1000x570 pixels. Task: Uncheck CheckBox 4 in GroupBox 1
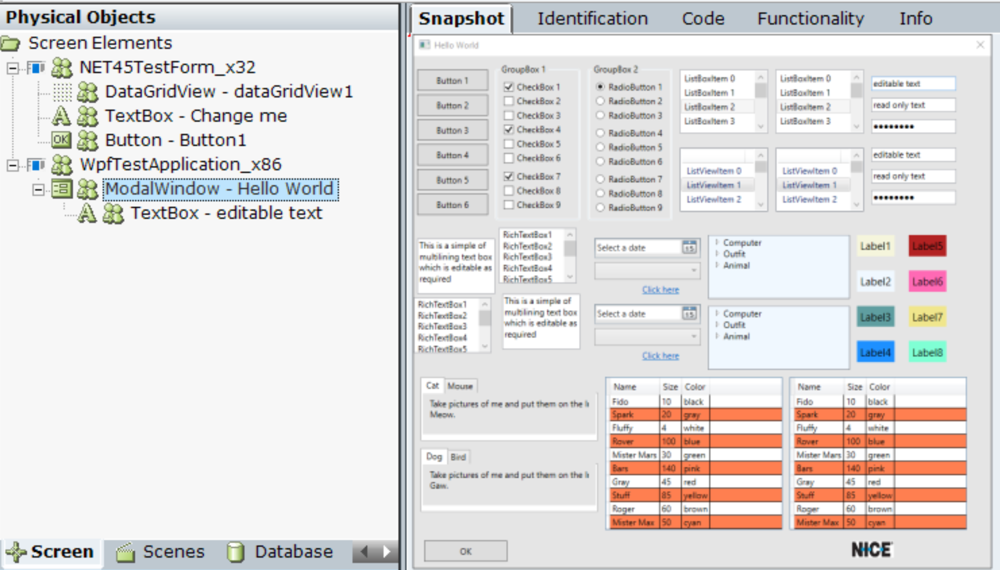tap(508, 130)
